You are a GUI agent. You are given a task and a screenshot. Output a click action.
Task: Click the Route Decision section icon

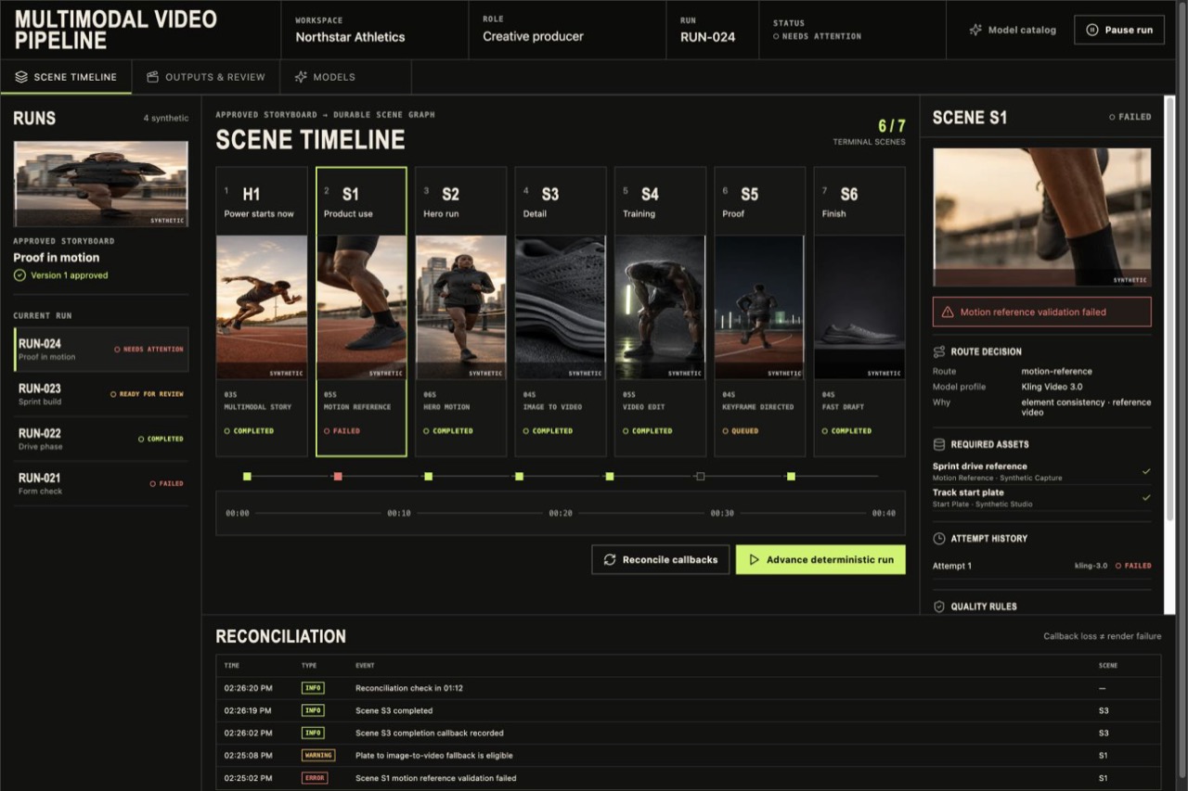939,351
